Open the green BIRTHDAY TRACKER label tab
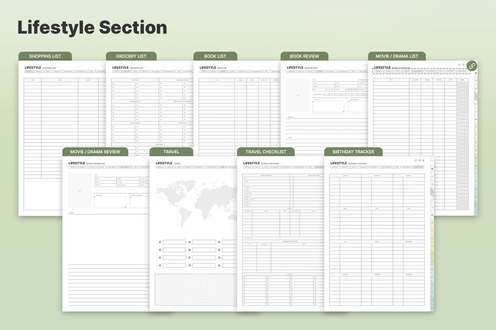This screenshot has width=496, height=330. [x=353, y=152]
